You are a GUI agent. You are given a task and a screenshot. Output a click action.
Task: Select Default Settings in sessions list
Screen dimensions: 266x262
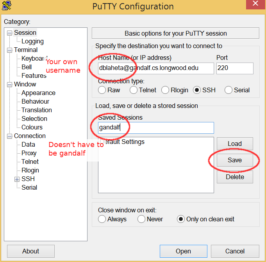pyautogui.click(x=122, y=142)
